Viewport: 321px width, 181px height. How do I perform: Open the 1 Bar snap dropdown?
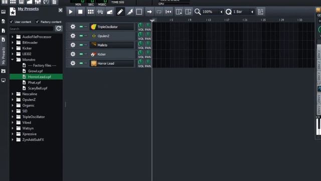click(x=243, y=12)
